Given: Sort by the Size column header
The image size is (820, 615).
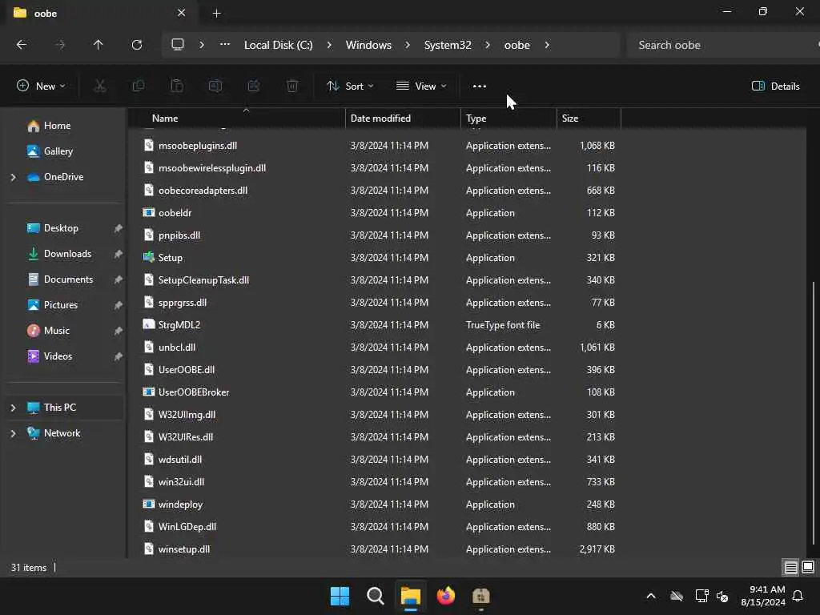Looking at the screenshot, I should (589, 119).
